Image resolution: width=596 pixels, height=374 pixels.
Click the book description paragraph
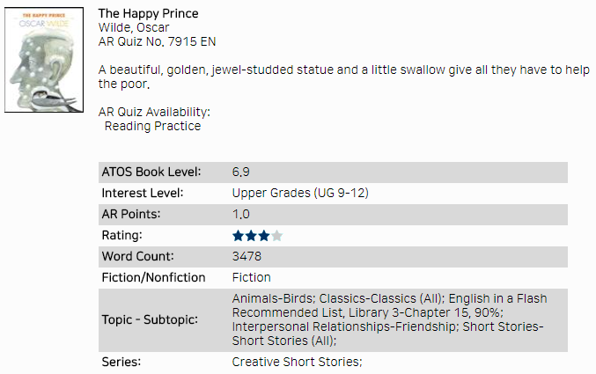click(x=344, y=77)
